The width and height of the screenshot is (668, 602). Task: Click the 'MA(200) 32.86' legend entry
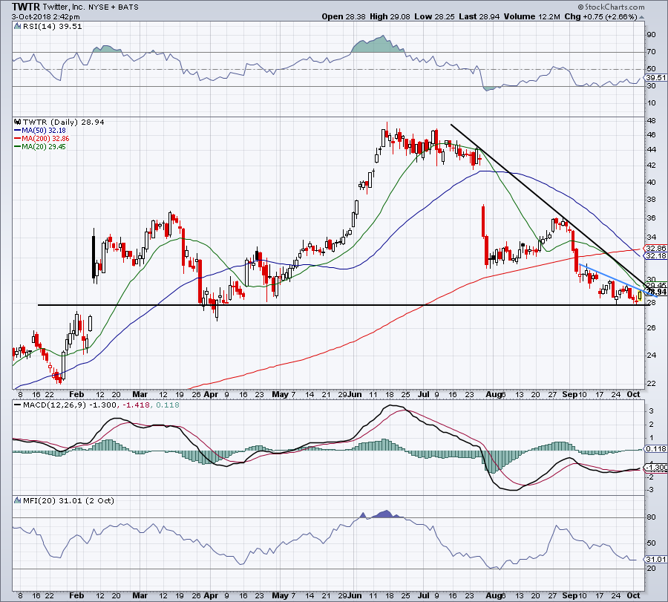point(45,139)
